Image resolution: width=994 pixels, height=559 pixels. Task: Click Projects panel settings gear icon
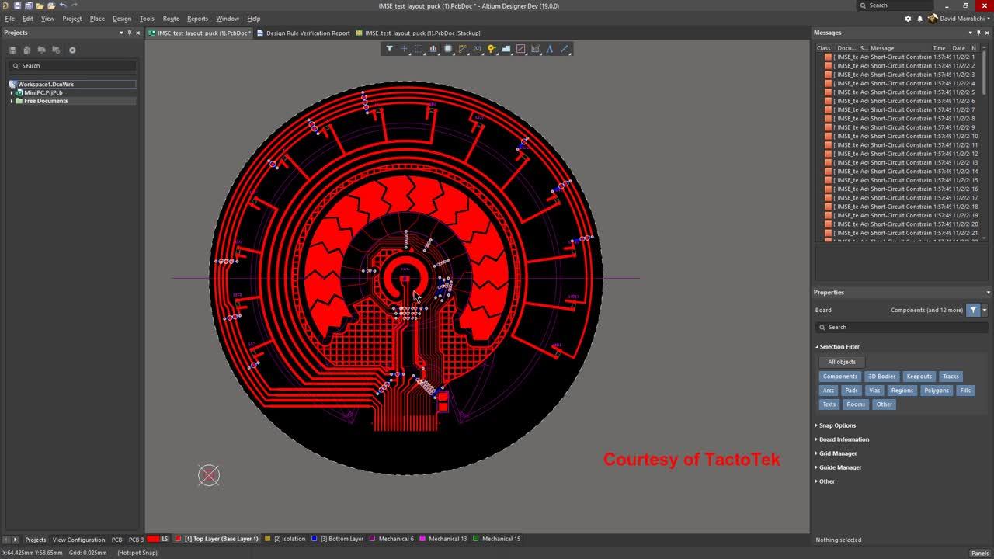(x=72, y=50)
